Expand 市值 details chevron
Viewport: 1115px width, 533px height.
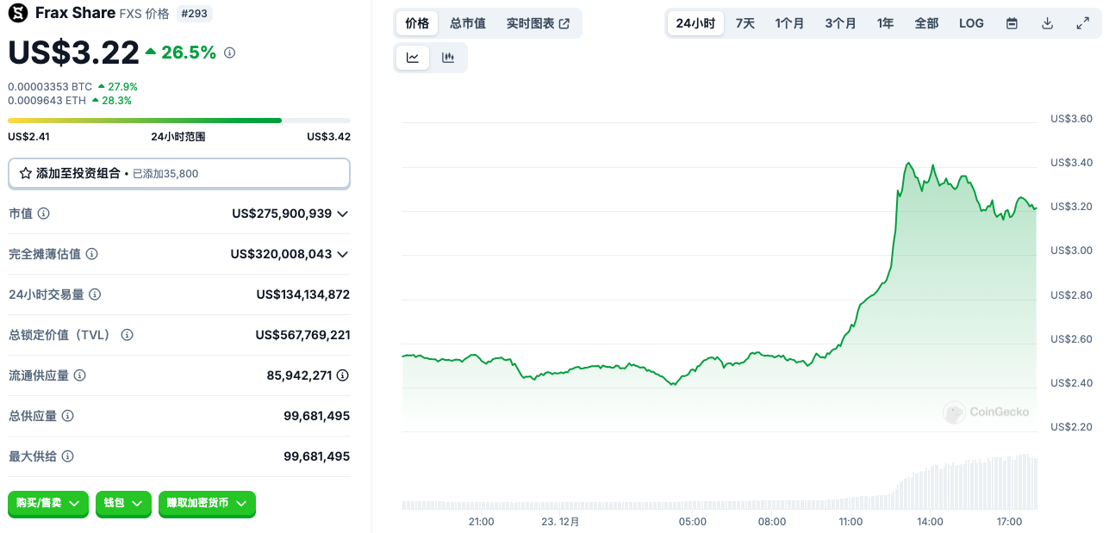(x=343, y=214)
